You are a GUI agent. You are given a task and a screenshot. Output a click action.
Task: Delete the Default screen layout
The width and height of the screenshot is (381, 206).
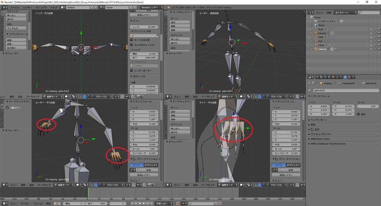[96, 7]
